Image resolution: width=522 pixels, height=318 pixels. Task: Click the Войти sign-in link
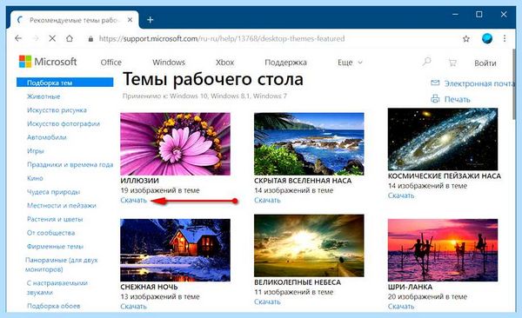tap(485, 63)
